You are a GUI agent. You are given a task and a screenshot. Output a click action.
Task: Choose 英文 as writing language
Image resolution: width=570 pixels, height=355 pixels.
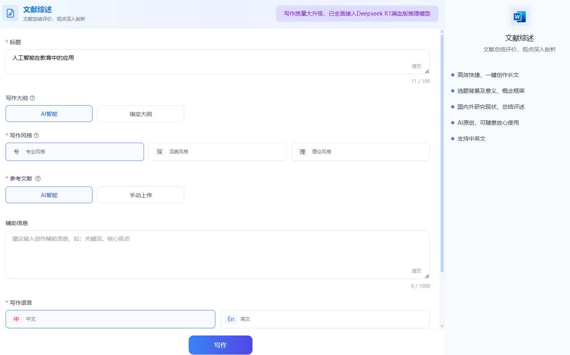tap(325, 319)
